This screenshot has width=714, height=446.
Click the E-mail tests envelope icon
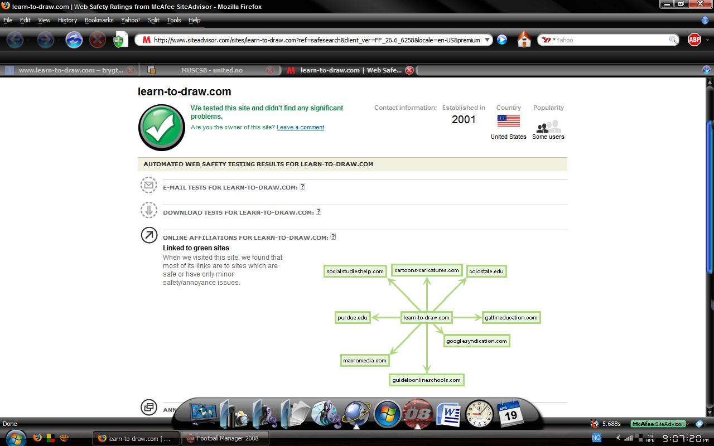click(x=149, y=185)
